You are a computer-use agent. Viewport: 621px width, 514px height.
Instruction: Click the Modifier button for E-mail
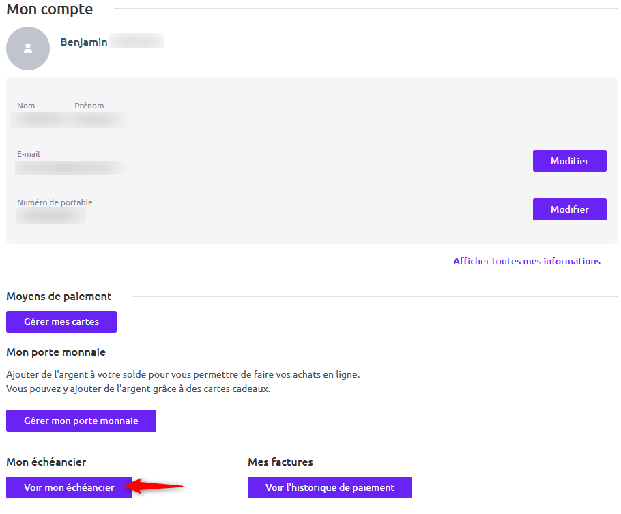pos(569,161)
